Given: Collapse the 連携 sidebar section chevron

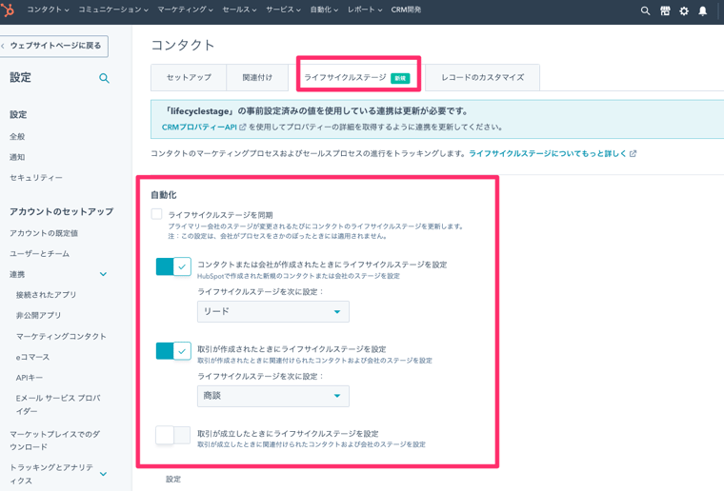Looking at the screenshot, I should 104,274.
